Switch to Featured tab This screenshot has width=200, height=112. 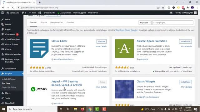pos(33,22)
